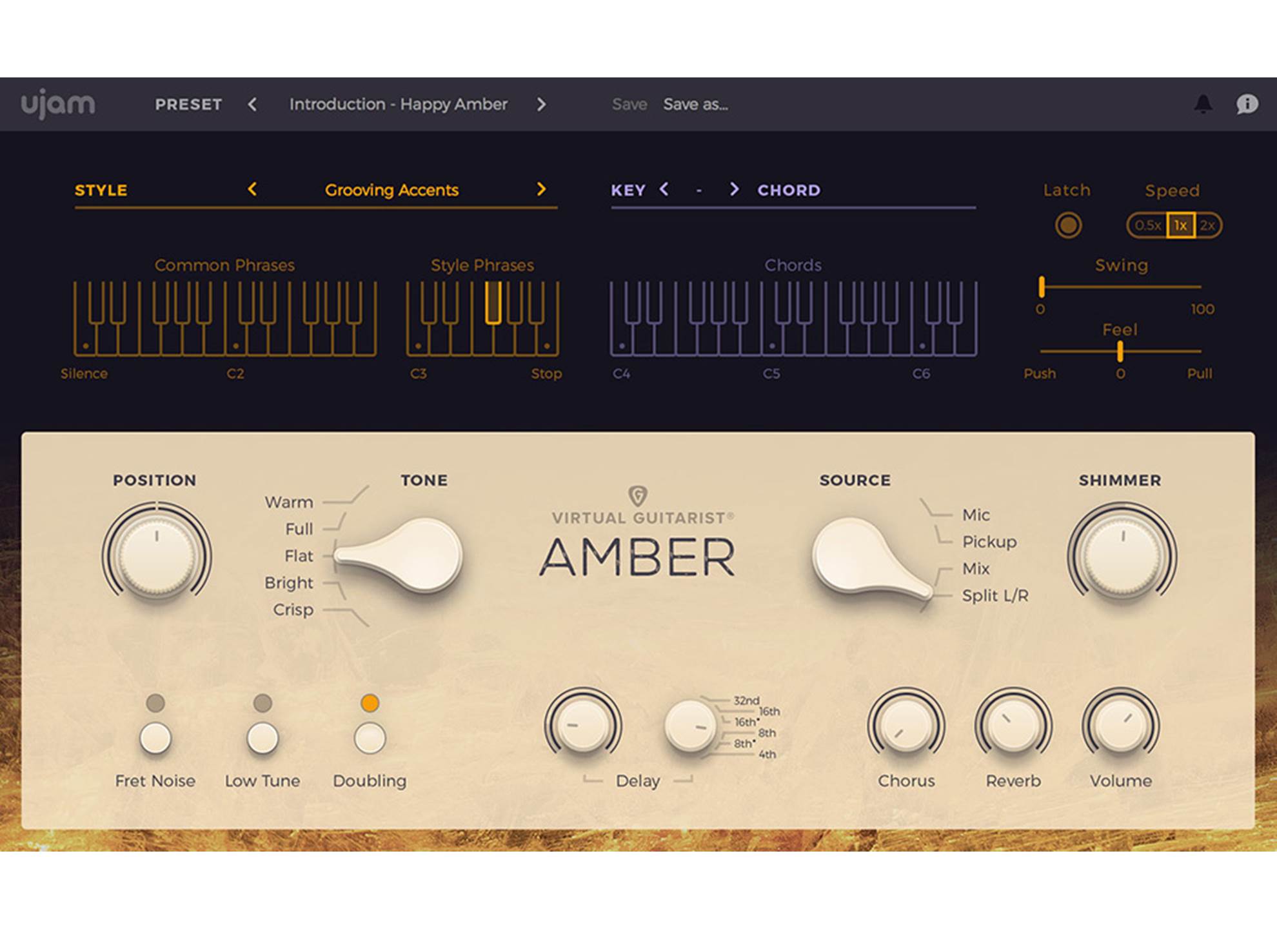Click the Save as... button

(x=695, y=104)
